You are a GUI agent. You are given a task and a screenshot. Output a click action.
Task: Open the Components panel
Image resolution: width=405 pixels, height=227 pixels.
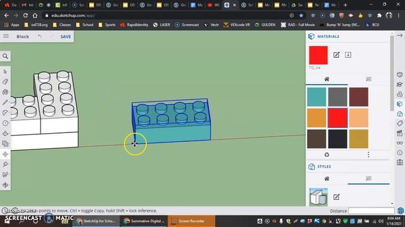[399, 94]
